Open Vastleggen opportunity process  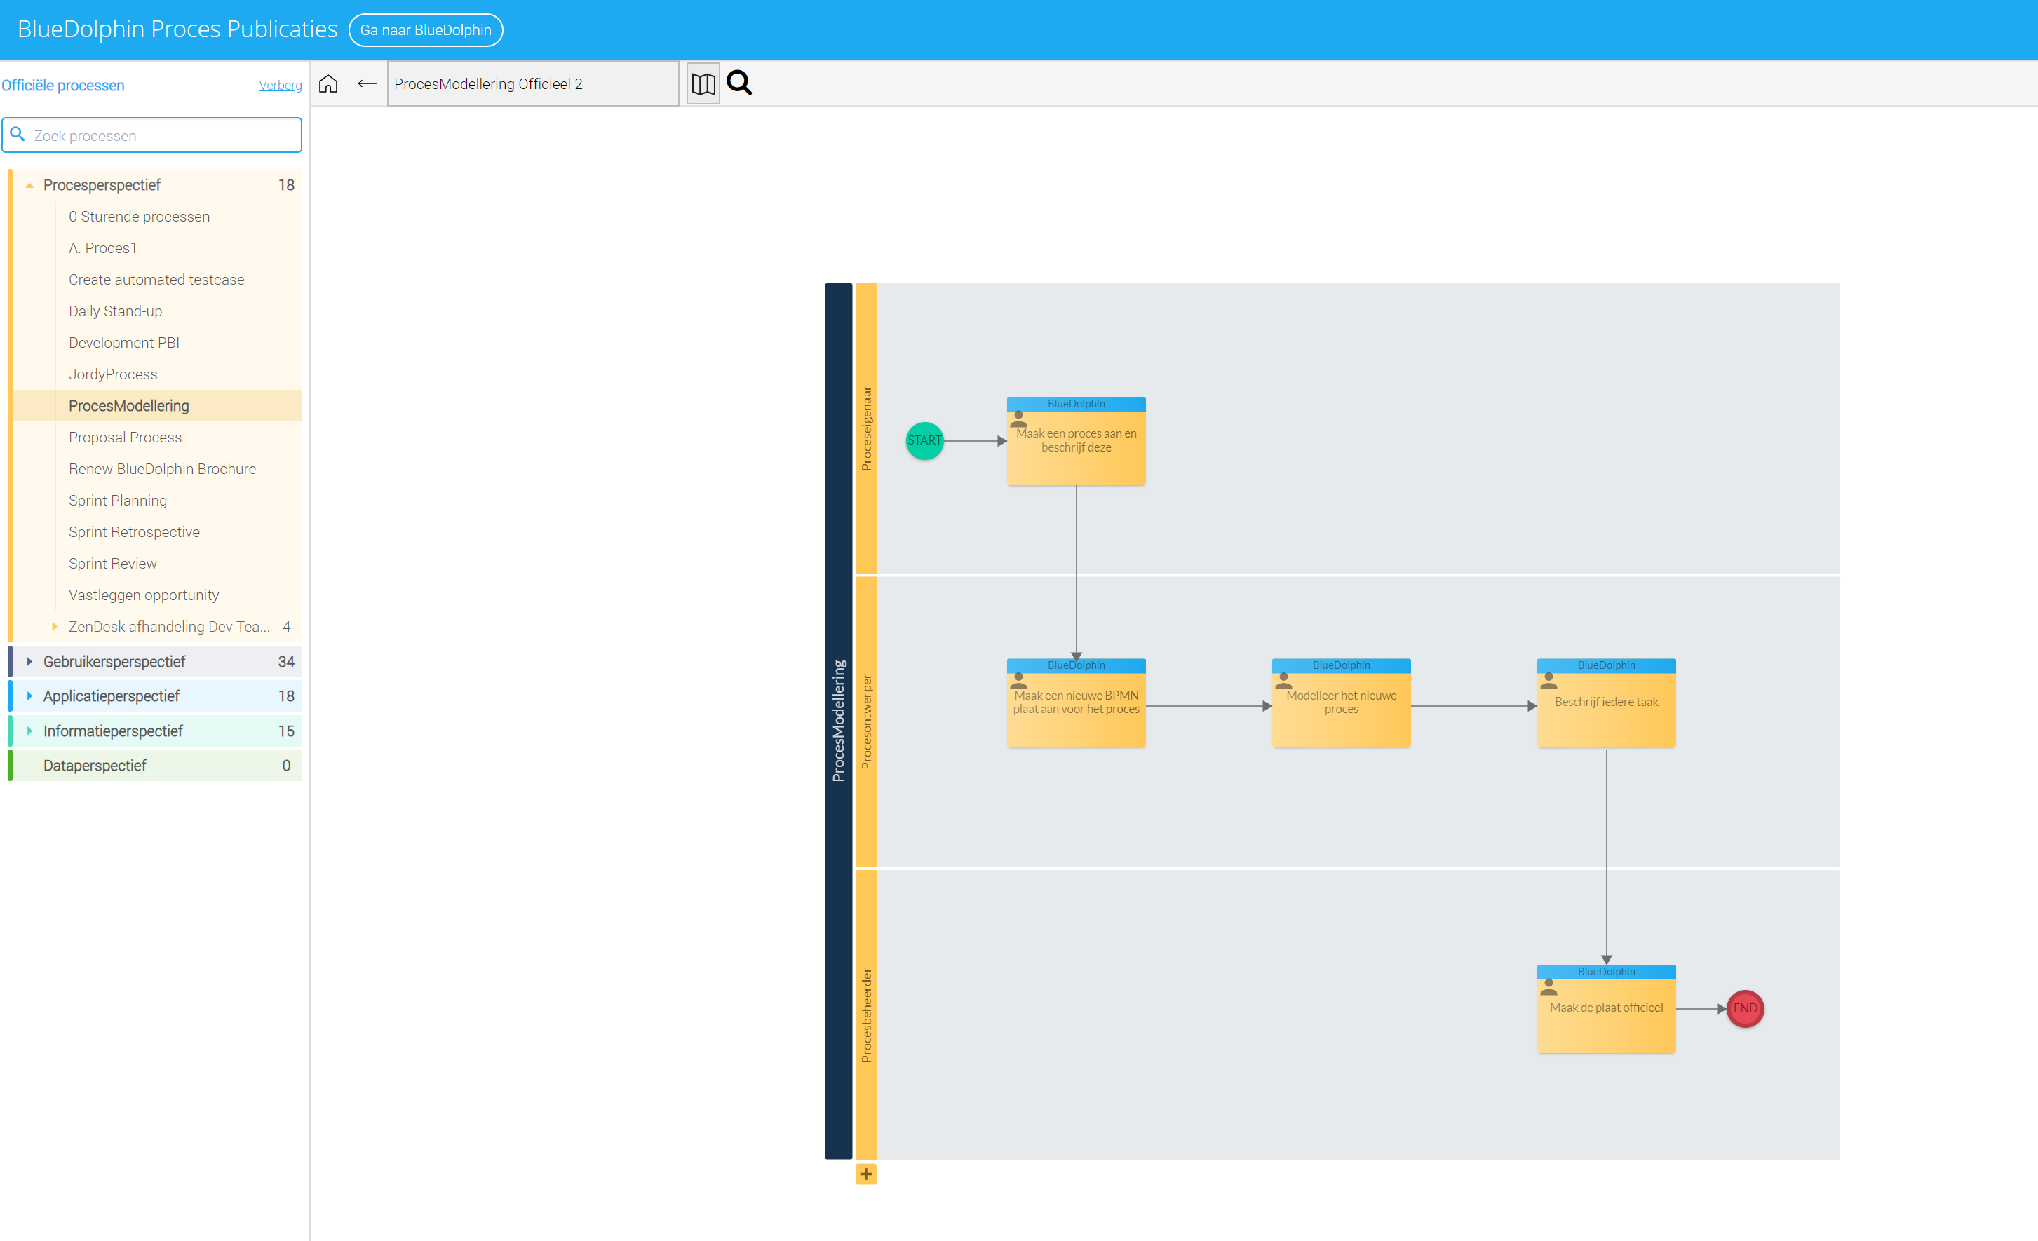pos(144,595)
